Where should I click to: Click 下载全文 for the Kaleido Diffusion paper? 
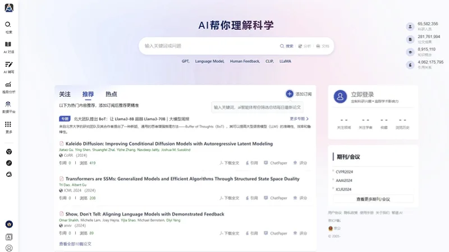[x=229, y=163]
